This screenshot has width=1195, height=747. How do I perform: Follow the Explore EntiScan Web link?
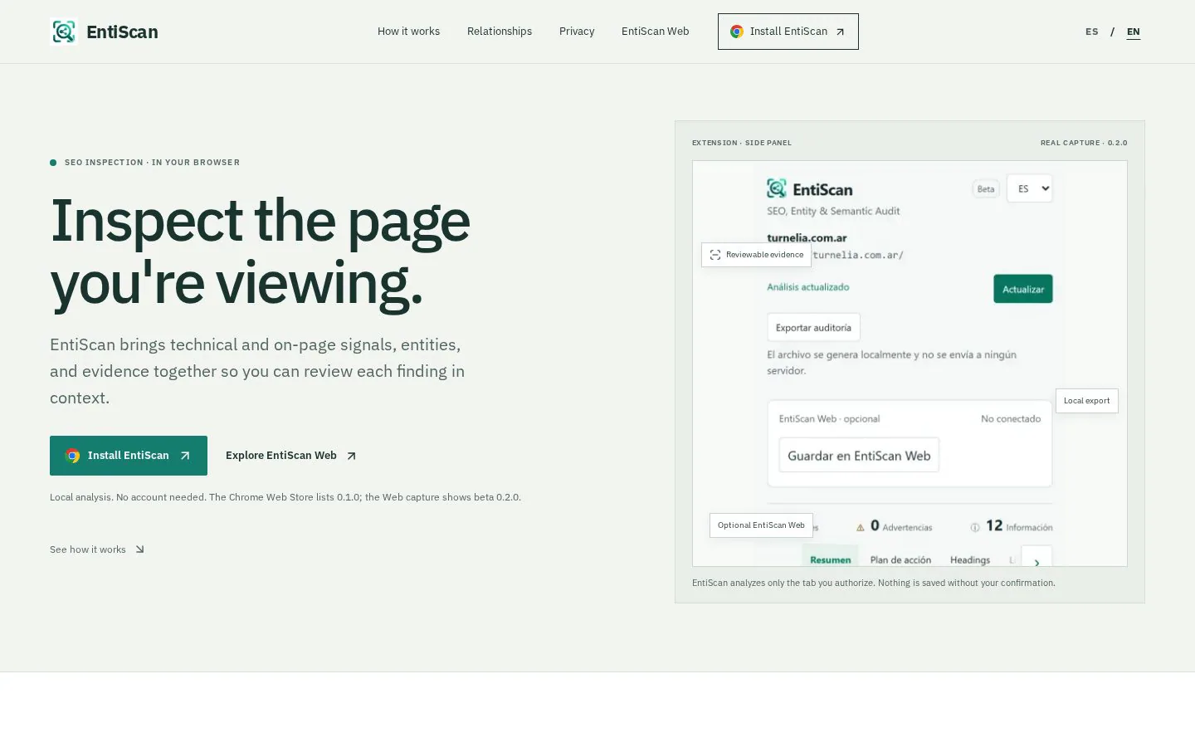click(290, 456)
